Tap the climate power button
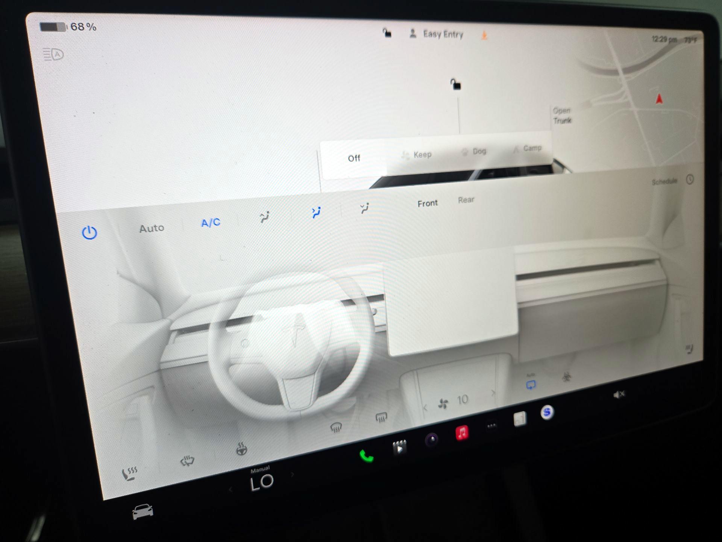 tap(89, 233)
